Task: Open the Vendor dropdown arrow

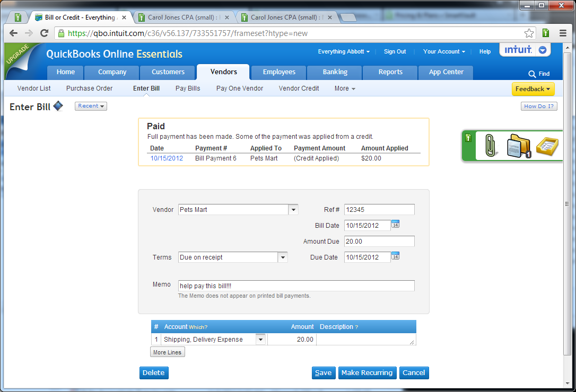Action: click(293, 210)
